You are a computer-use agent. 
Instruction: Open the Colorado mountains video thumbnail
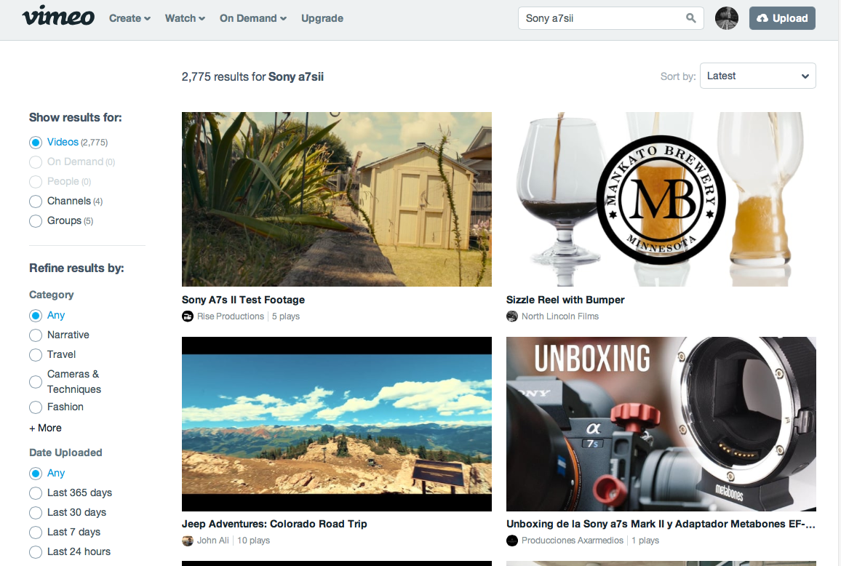[x=337, y=424]
